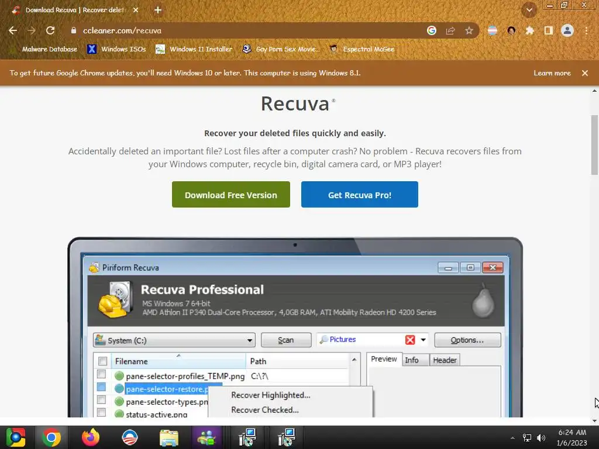Open the blue circular taskbar app icon
Screen dimensions: 599x449
[129, 437]
